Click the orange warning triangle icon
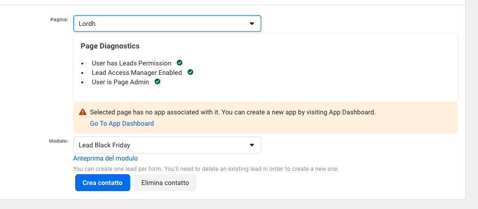This screenshot has height=209, width=478. click(x=83, y=112)
